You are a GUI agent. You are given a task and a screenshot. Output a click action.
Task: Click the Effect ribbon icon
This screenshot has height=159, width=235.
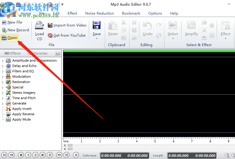pyautogui.click(x=225, y=25)
